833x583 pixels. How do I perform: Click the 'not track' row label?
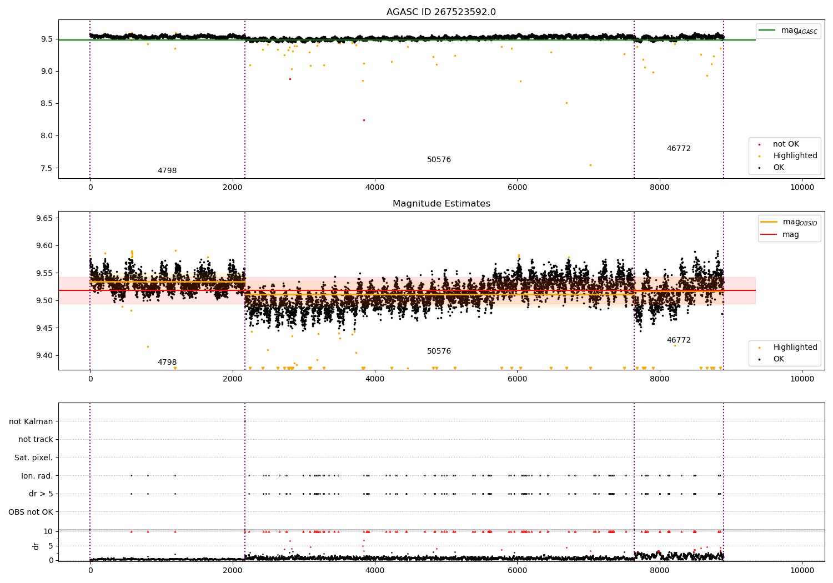coord(36,440)
